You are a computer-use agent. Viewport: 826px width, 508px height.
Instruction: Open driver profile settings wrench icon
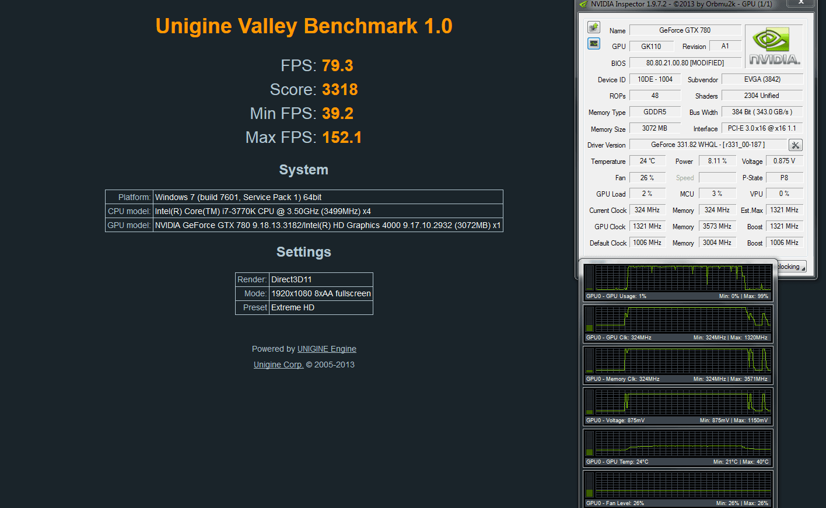tap(796, 145)
